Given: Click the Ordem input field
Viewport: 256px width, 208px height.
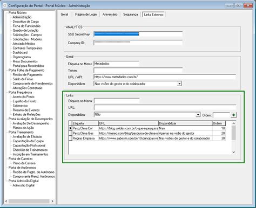Looking at the screenshot, I should (x=221, y=115).
